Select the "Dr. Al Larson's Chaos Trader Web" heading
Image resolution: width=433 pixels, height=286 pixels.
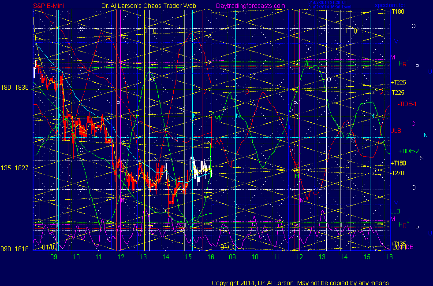(149, 6)
